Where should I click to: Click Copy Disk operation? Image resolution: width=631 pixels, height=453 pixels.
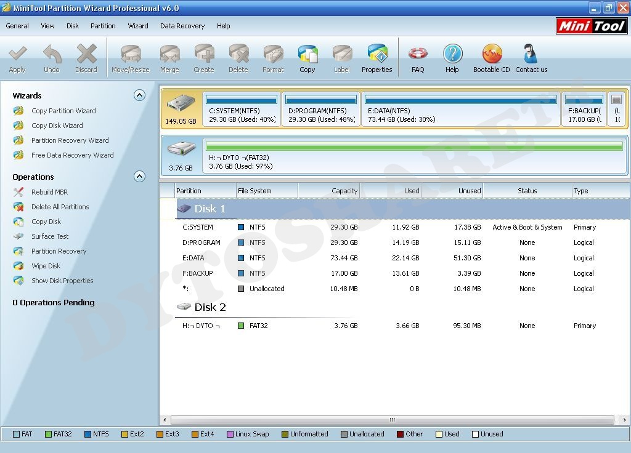(46, 222)
